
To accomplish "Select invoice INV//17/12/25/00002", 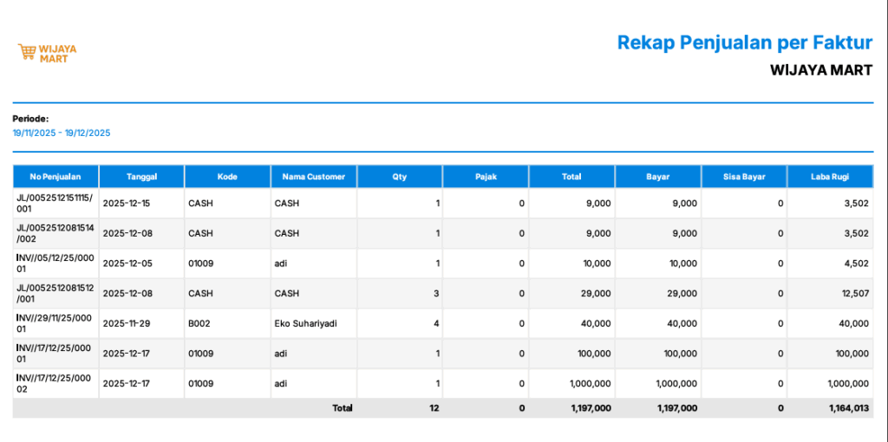I will tap(55, 384).
